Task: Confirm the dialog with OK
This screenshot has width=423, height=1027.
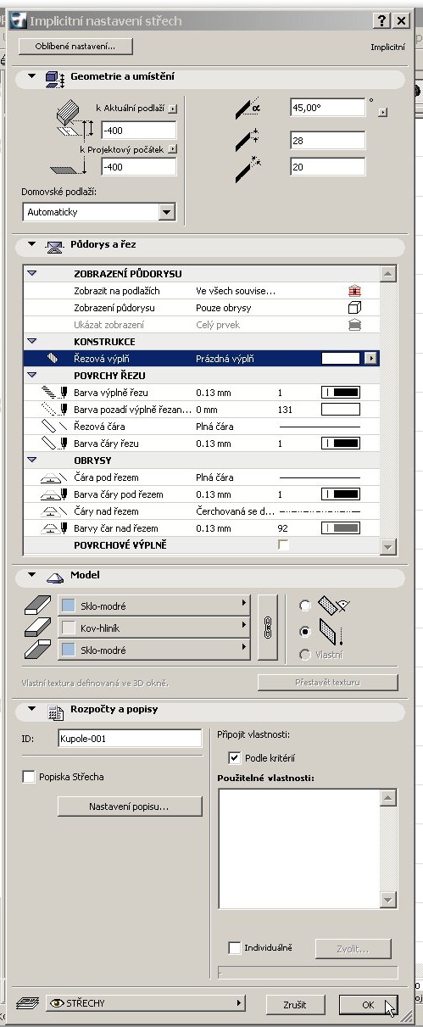Action: [x=368, y=1004]
